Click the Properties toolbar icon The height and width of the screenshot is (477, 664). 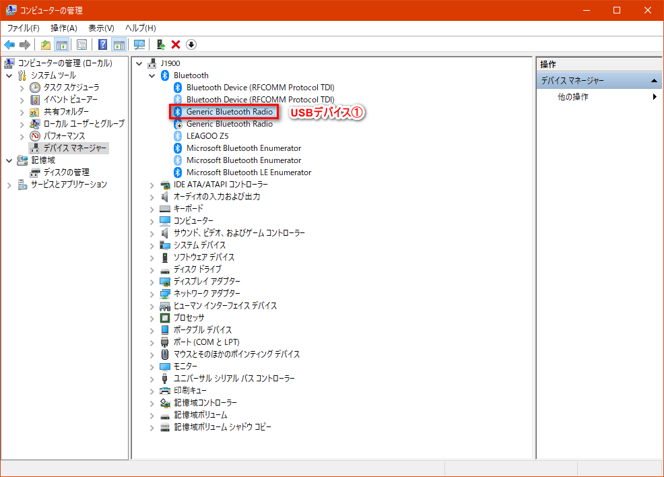click(81, 44)
